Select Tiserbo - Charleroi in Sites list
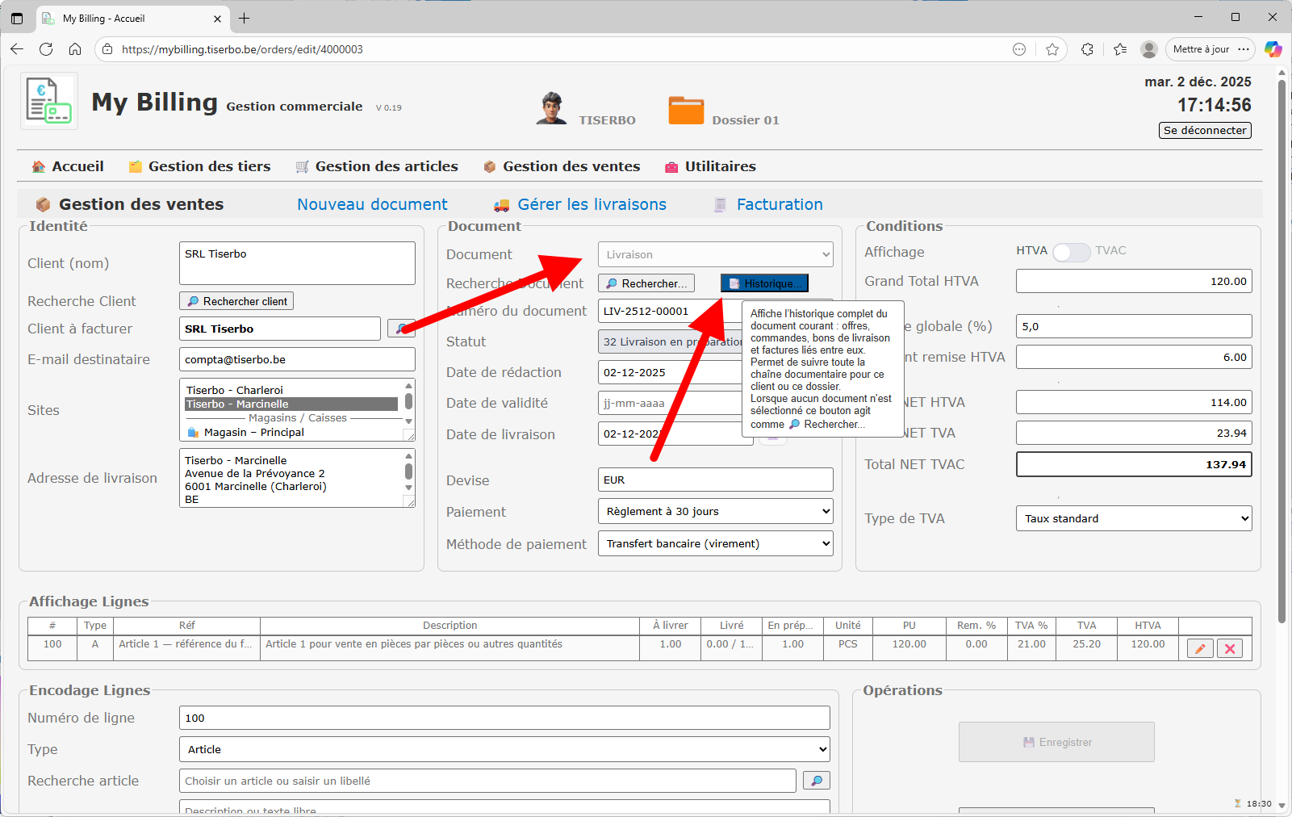 point(235,390)
